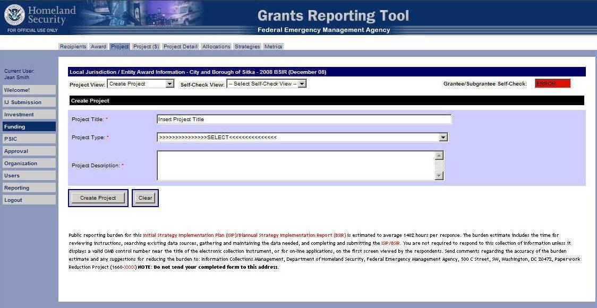This screenshot has height=308, width=597.
Task: Focus the Project Description text area
Action: click(295, 166)
